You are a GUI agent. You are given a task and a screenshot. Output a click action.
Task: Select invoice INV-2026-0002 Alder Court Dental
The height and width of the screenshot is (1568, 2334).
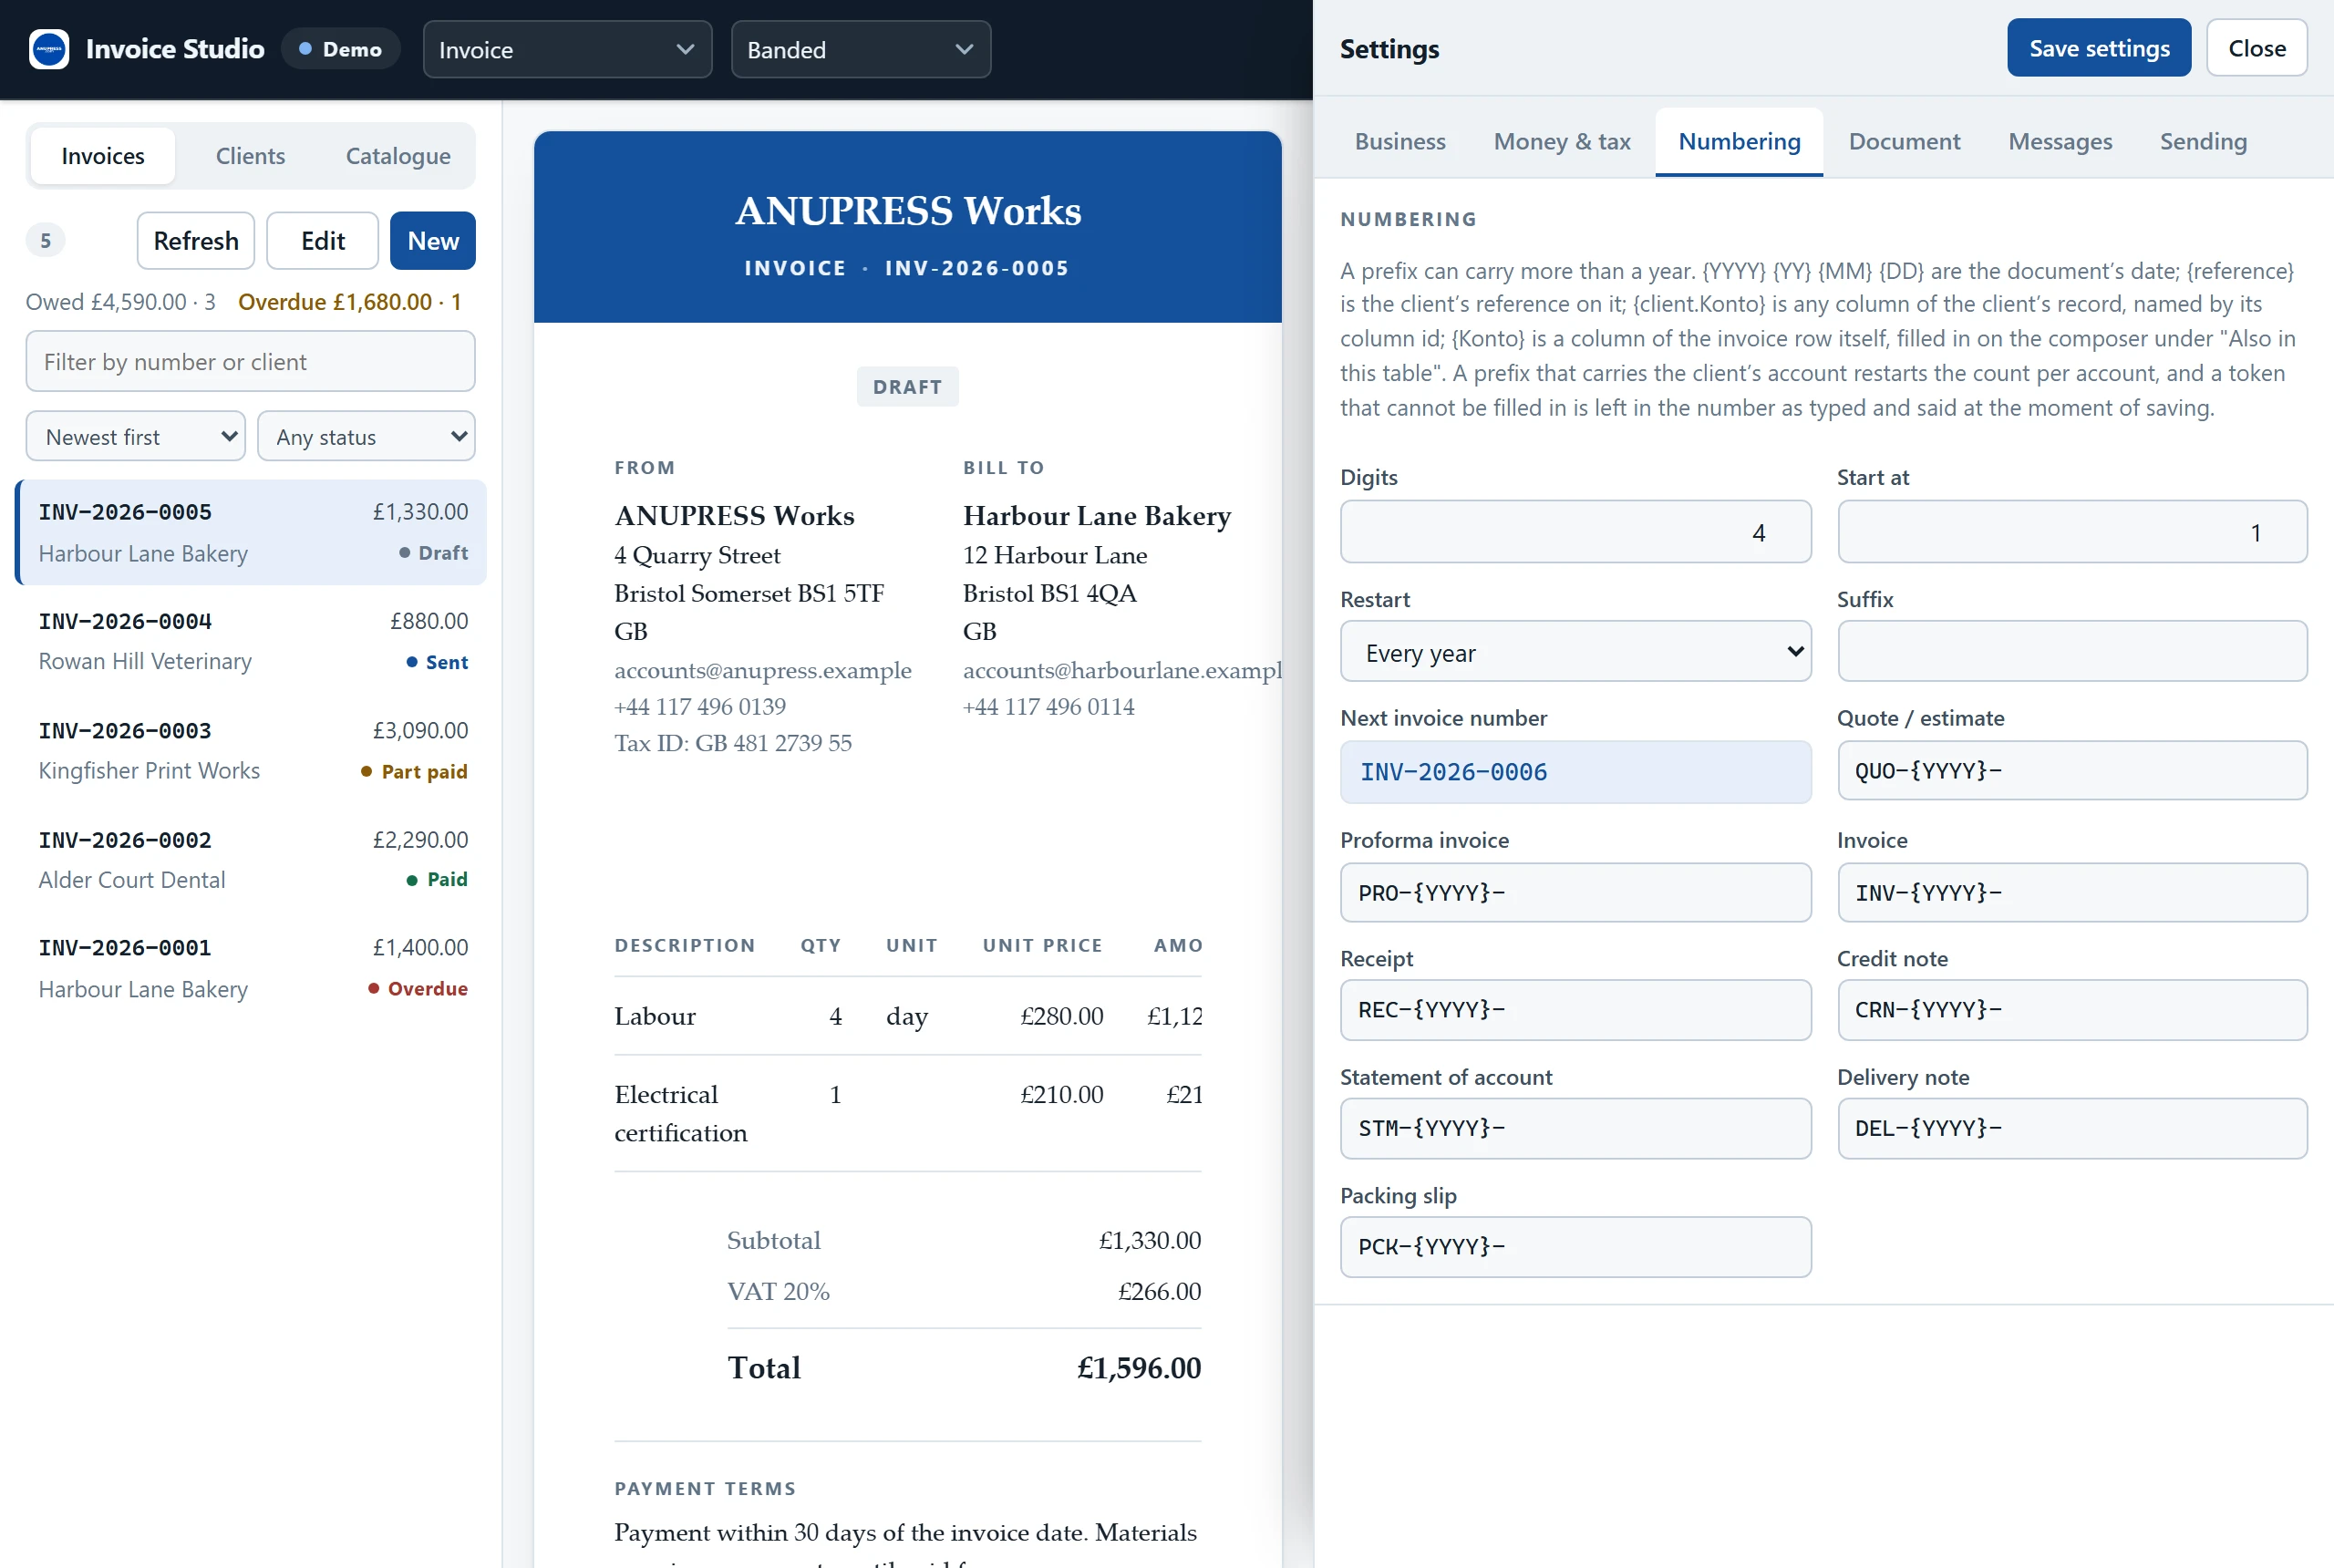(252, 860)
